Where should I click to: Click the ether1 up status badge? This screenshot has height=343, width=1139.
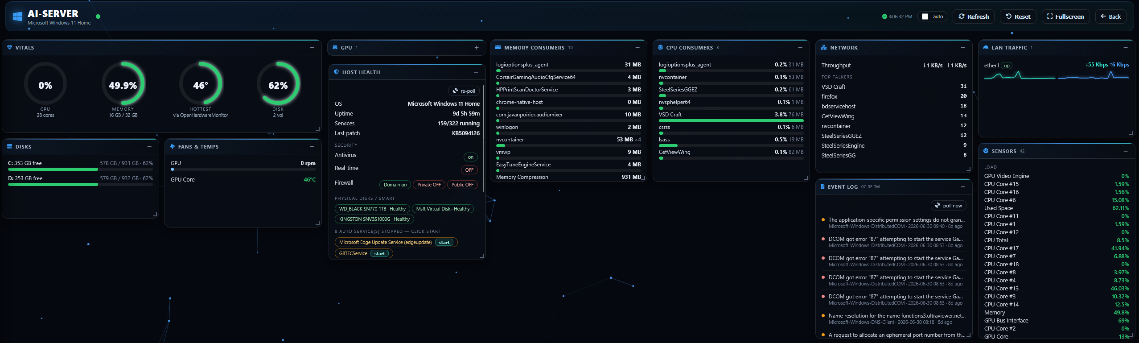[1007, 66]
